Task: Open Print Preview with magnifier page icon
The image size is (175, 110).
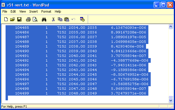Action: pos(35,19)
